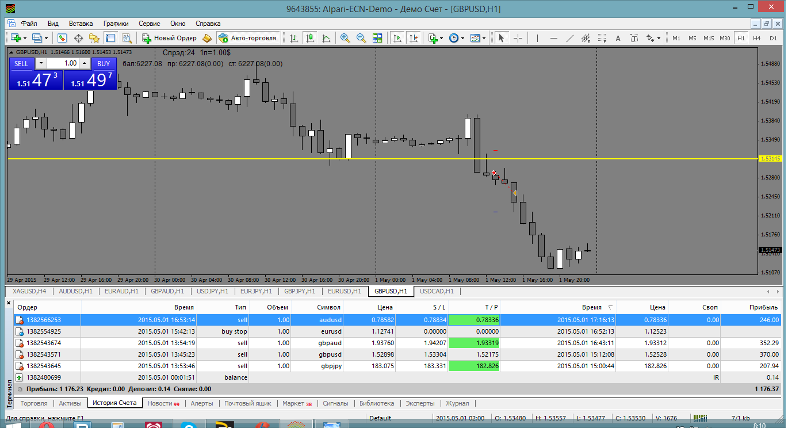Click the SELL button on chart
Screen dimensions: 788x428
(x=21, y=63)
